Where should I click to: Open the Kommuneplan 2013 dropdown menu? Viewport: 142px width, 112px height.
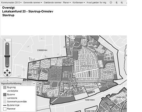(11, 3)
